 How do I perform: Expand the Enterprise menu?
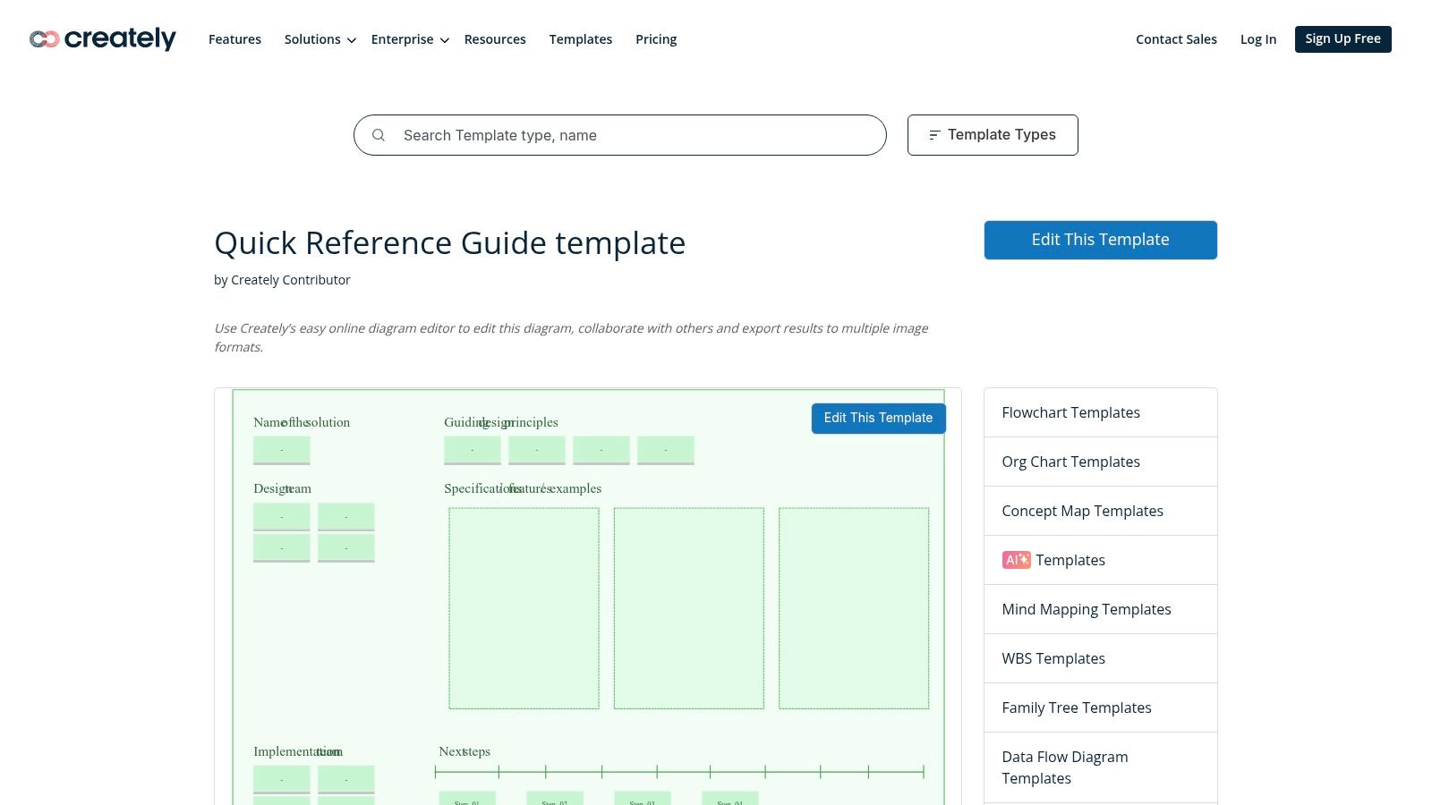click(402, 39)
